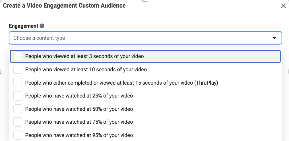The image size is (289, 141).
Task: Pick 'watched at 95% of your video' text
Action: (x=79, y=135)
